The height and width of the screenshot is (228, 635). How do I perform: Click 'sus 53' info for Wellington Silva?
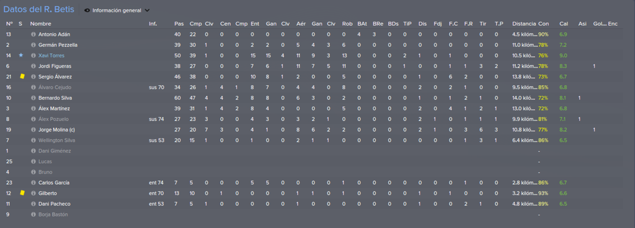coord(157,140)
